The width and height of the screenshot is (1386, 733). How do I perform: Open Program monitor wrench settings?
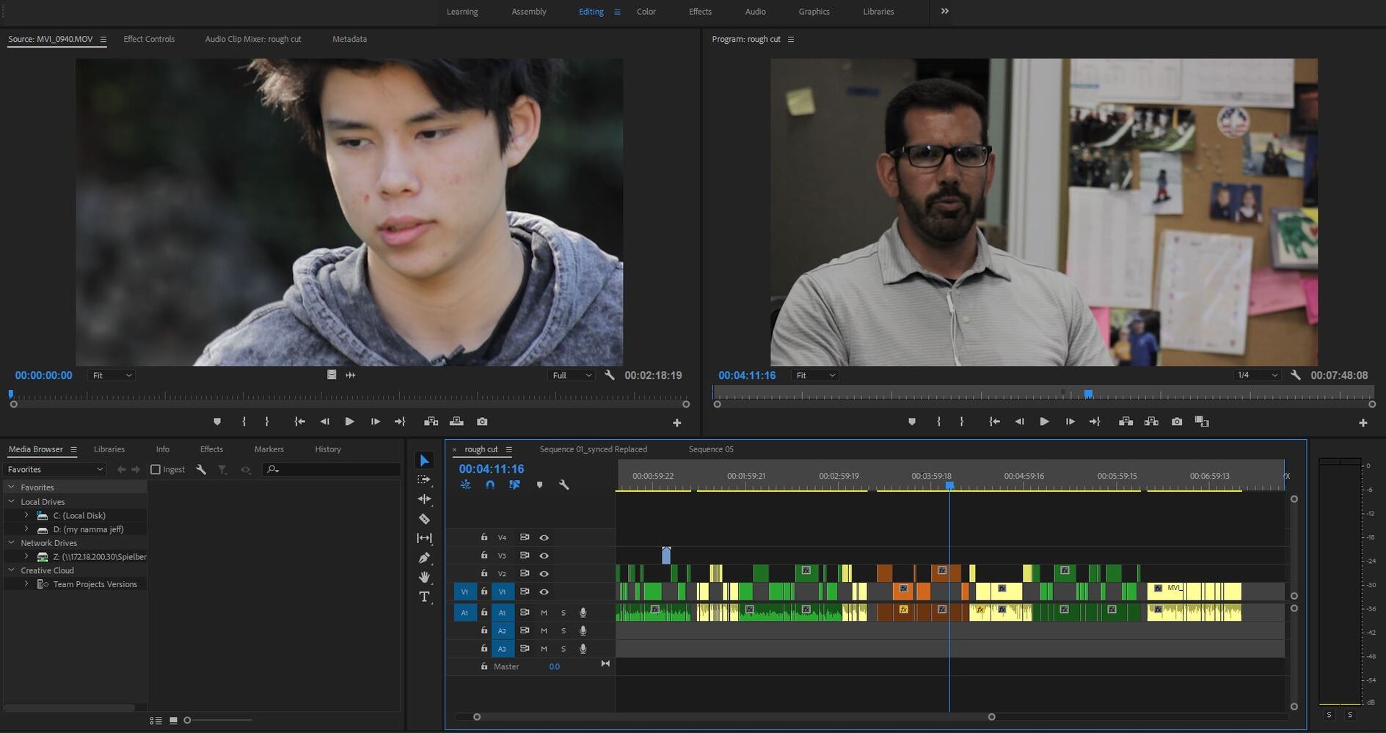tap(1296, 375)
